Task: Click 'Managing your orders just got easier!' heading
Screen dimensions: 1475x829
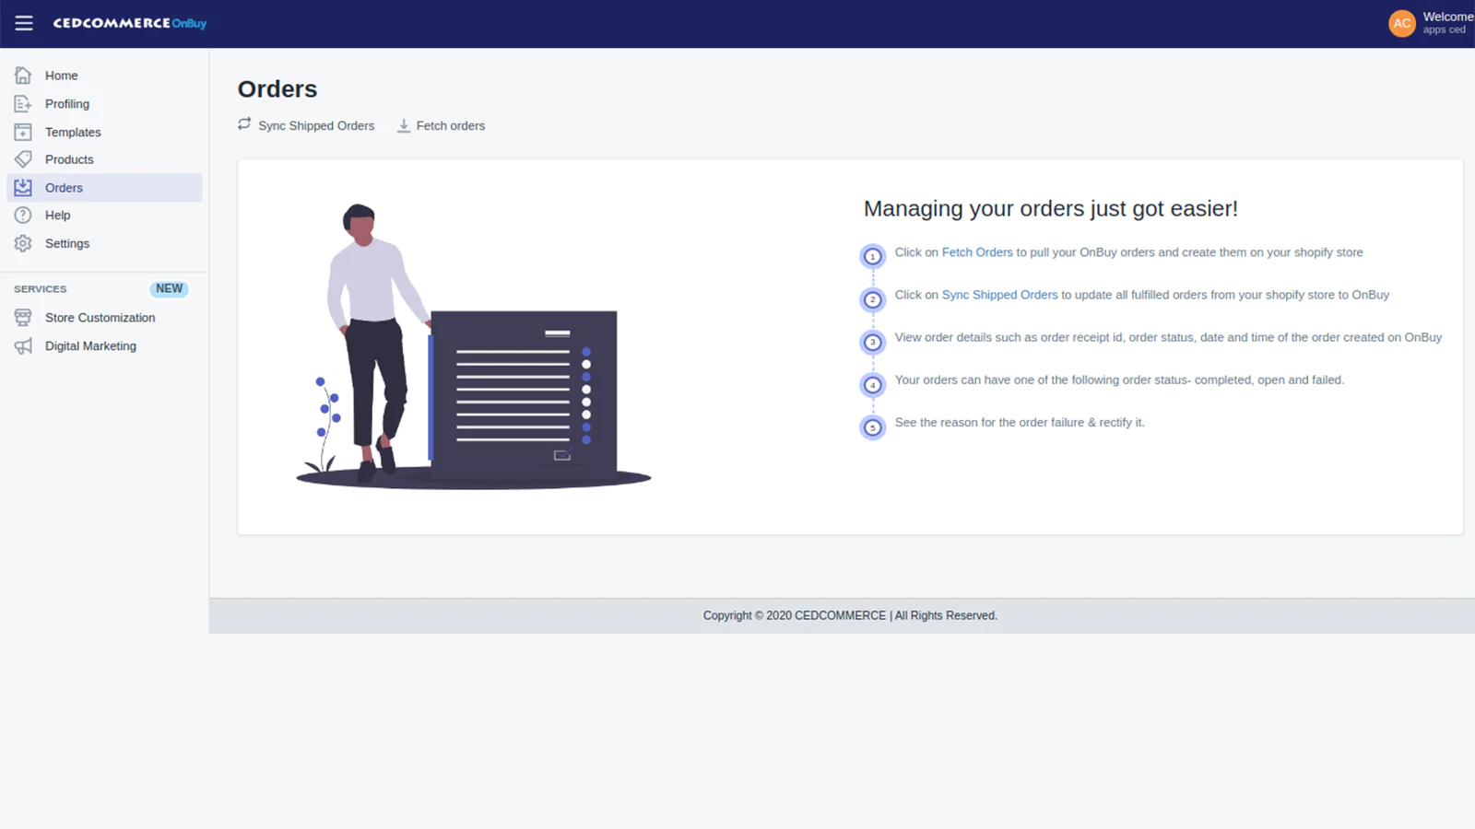Action: (x=1050, y=209)
